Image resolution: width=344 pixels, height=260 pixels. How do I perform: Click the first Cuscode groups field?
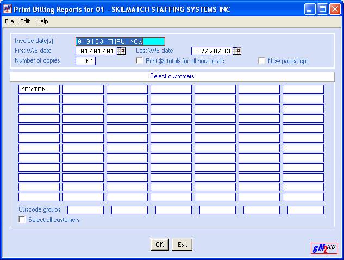point(85,210)
